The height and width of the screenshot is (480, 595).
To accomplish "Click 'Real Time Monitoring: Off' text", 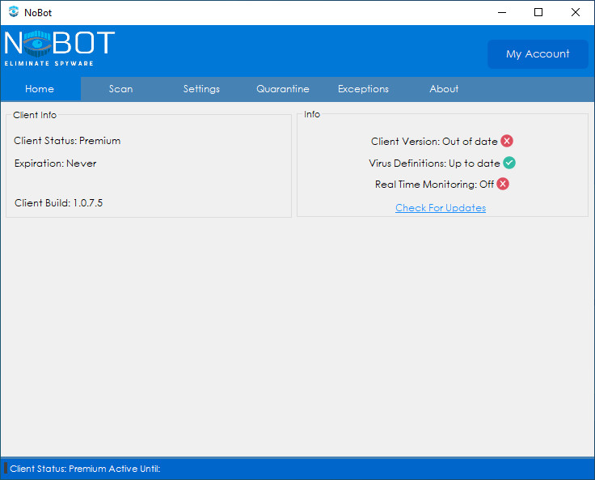I will click(434, 185).
